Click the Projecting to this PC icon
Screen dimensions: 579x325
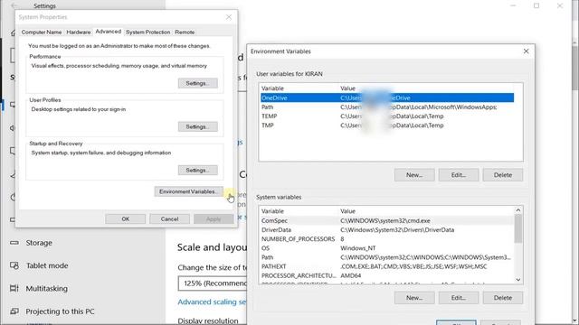[x=14, y=311]
